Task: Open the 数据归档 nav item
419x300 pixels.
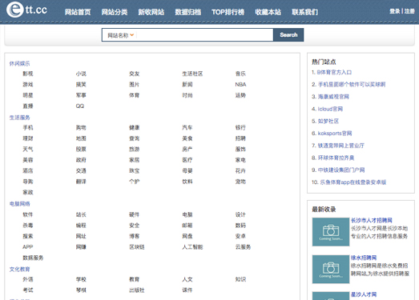Action: 187,12
